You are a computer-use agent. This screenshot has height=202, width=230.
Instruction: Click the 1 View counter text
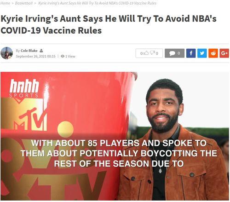[x=70, y=56]
